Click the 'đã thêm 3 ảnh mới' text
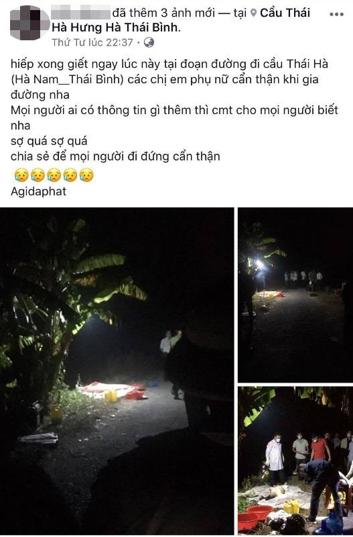The image size is (353, 537). 163,13
